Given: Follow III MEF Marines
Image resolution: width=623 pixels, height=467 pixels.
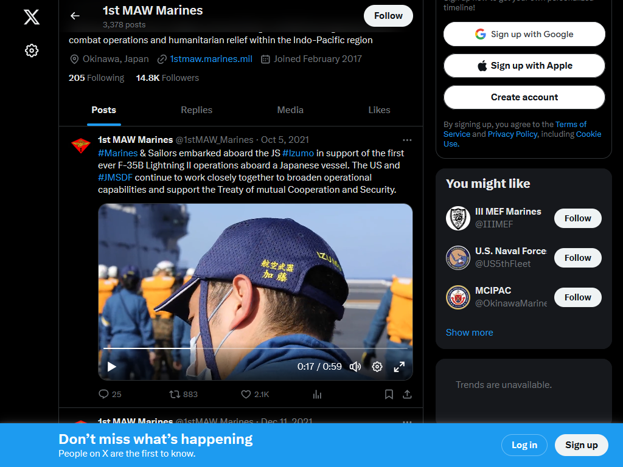Looking at the screenshot, I should (x=578, y=218).
